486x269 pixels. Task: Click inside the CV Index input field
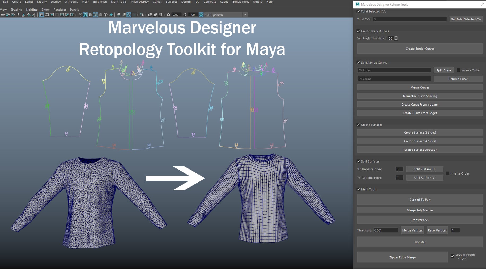394,70
